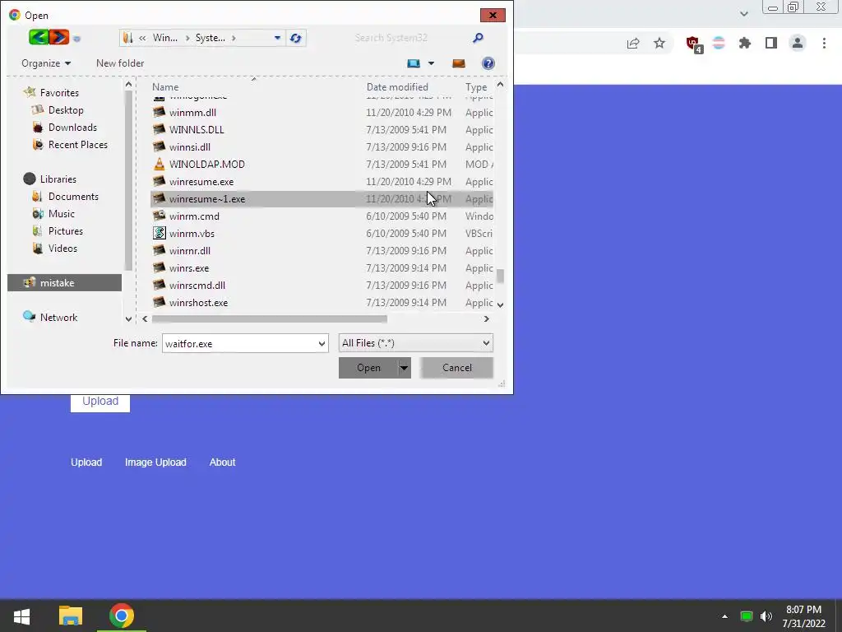Expand the File name history dropdown

coord(322,343)
